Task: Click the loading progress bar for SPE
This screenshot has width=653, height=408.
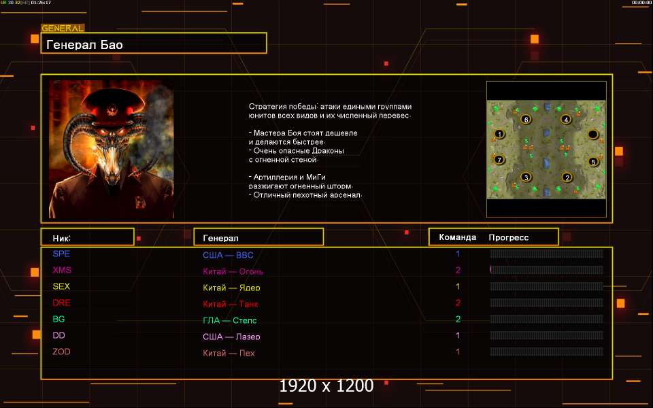Action: [546, 254]
